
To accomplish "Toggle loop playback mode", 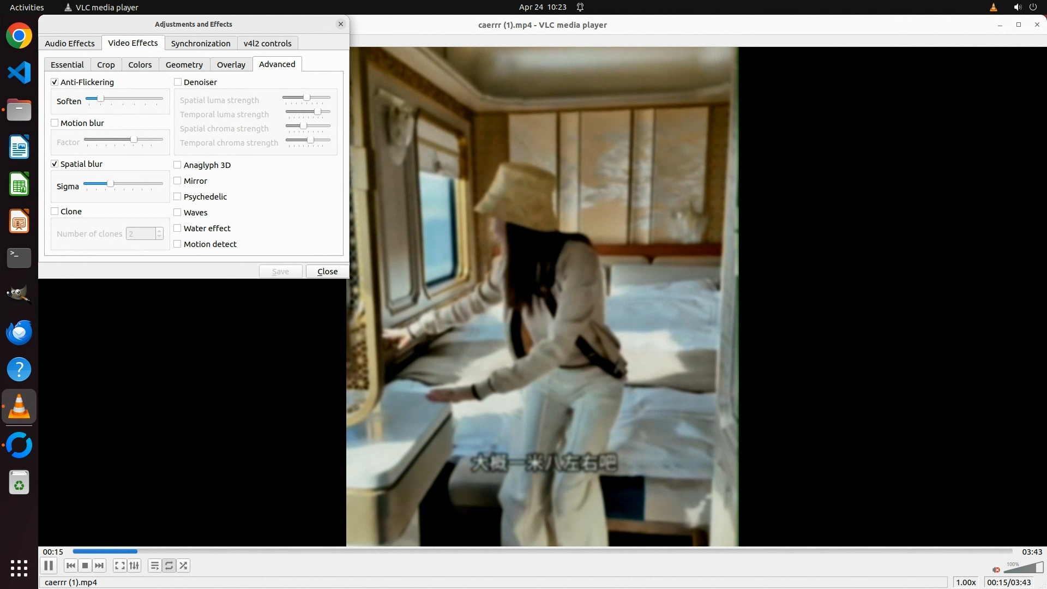I will [169, 566].
